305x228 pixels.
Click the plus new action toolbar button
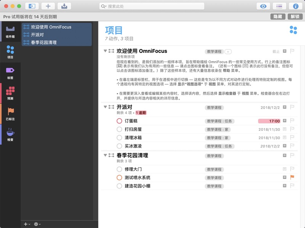(x=48, y=6)
